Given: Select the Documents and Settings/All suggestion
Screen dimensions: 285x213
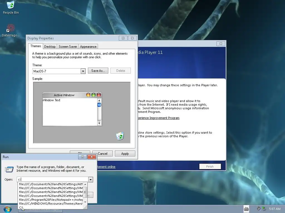Looking at the screenshot, I should tap(51, 184).
